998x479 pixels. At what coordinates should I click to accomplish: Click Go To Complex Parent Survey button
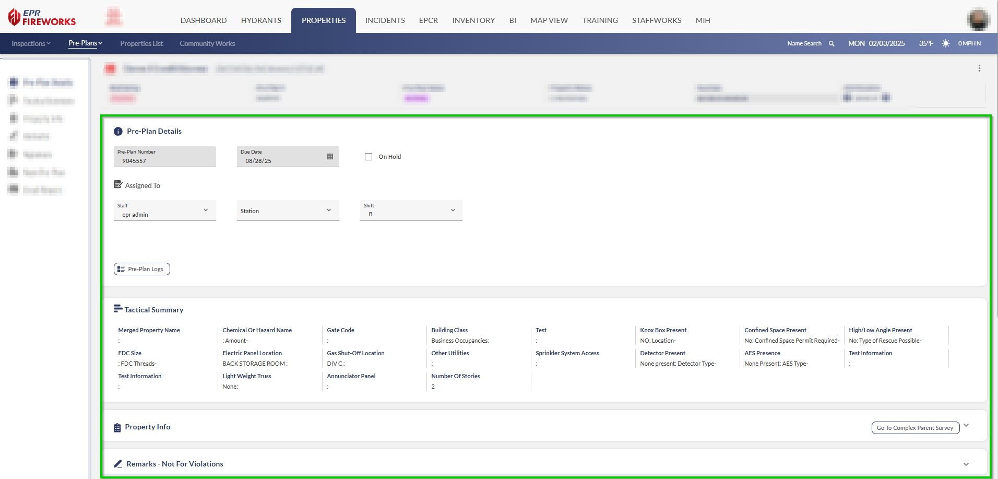[x=915, y=428]
